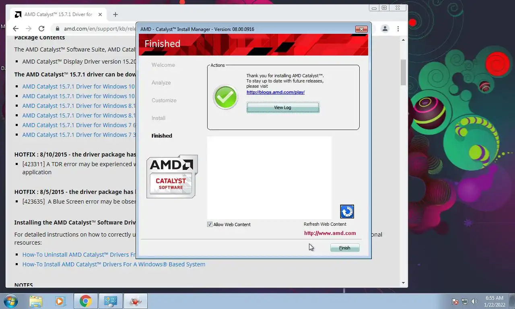Minimize the Chrome window

pyautogui.click(x=375, y=8)
